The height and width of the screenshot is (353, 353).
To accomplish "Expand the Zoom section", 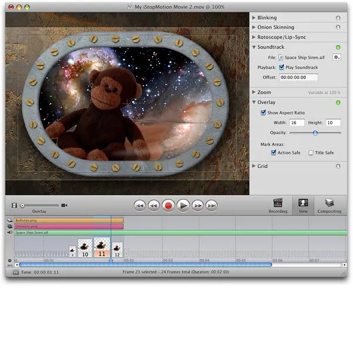I will pyautogui.click(x=254, y=92).
